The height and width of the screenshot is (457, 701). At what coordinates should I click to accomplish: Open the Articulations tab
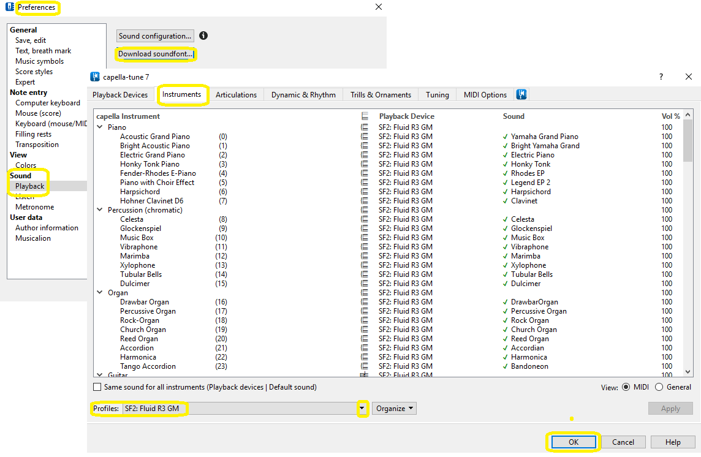pos(236,95)
